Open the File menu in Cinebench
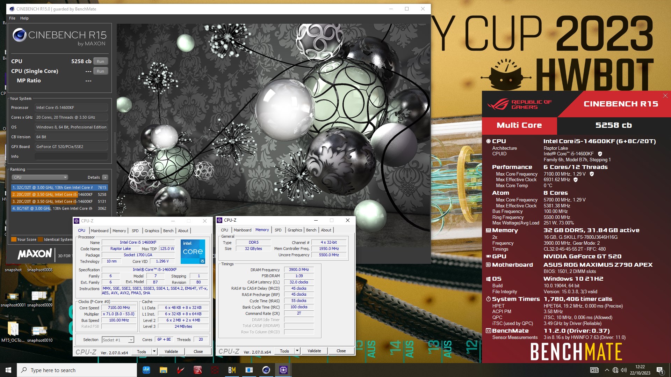 tap(12, 18)
